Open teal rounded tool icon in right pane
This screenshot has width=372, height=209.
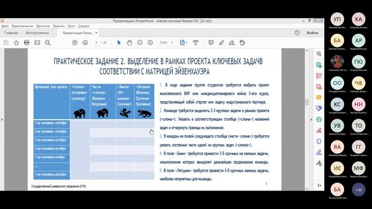(319, 120)
